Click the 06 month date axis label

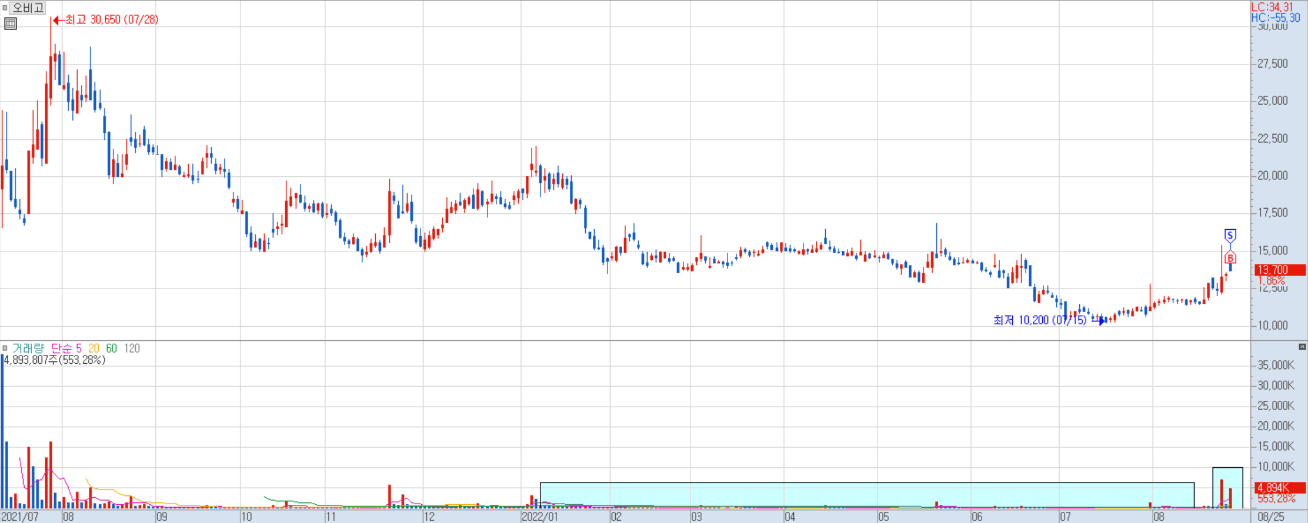click(x=977, y=517)
